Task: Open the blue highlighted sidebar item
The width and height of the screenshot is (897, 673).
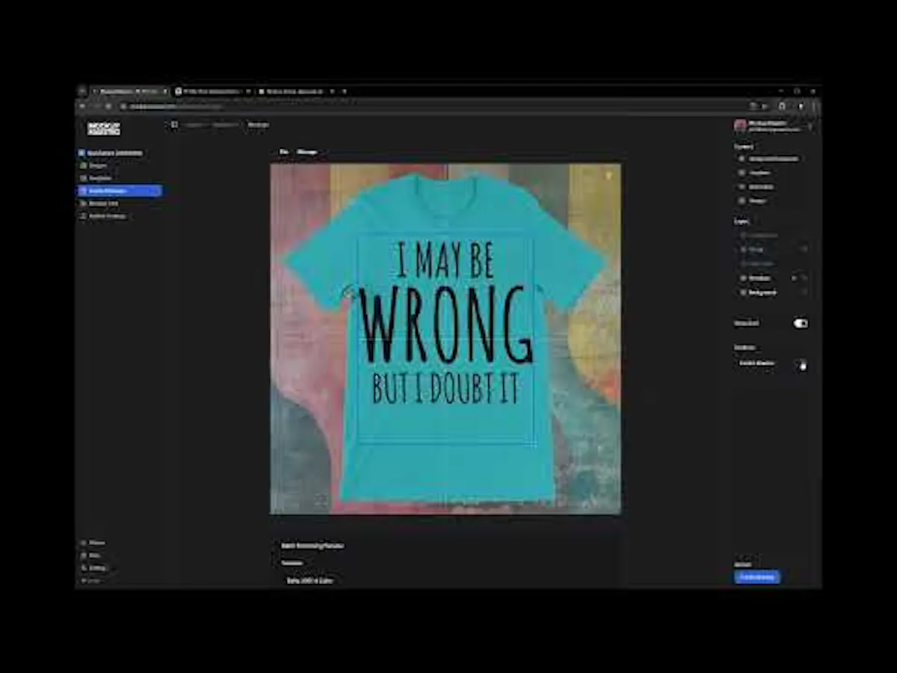Action: click(120, 191)
